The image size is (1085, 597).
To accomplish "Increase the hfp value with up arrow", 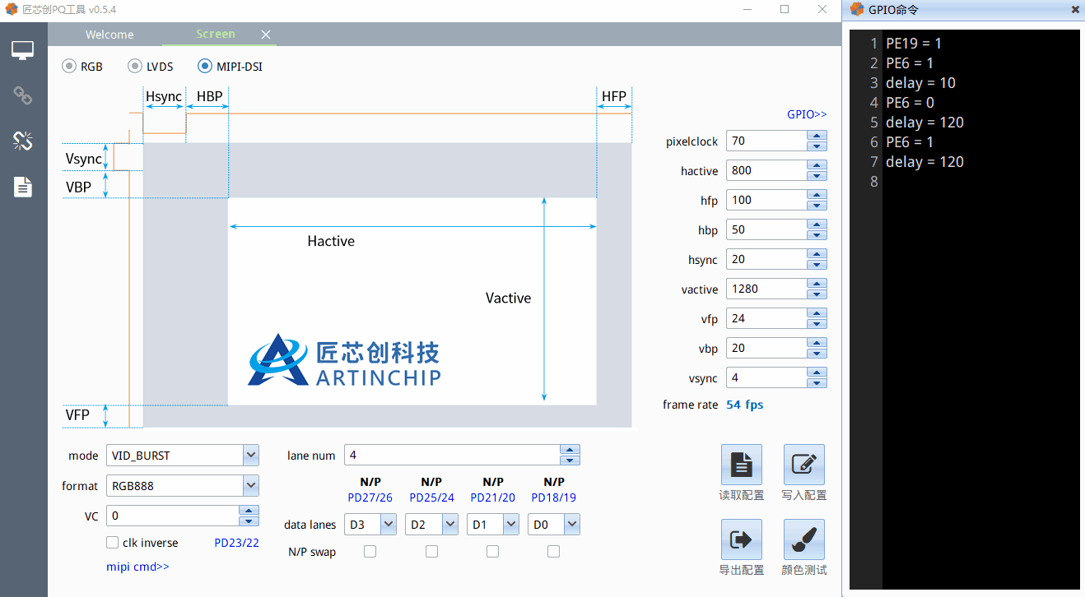I will click(817, 195).
